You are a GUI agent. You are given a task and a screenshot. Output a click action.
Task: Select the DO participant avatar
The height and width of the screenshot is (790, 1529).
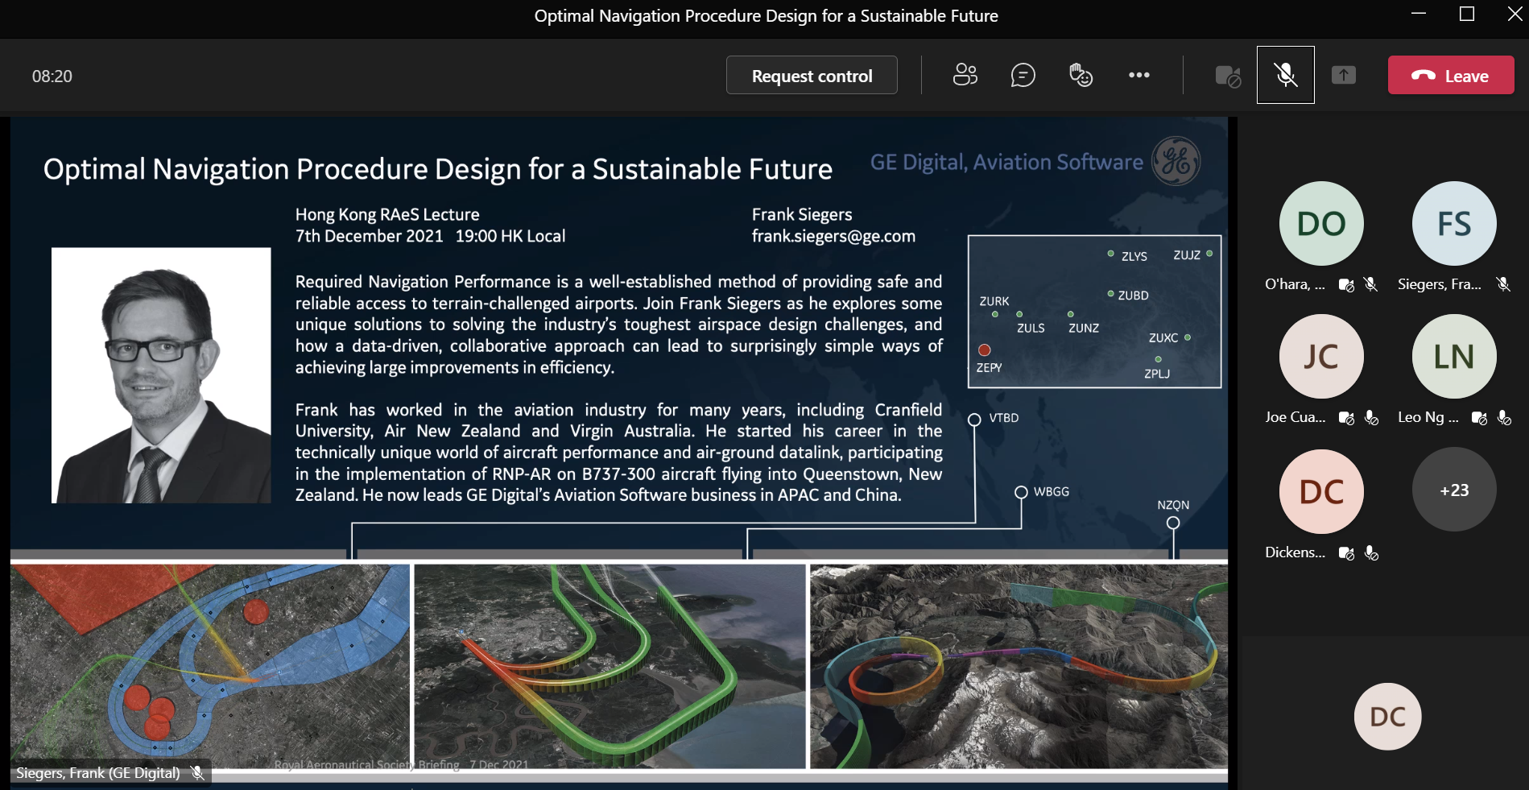coord(1321,224)
